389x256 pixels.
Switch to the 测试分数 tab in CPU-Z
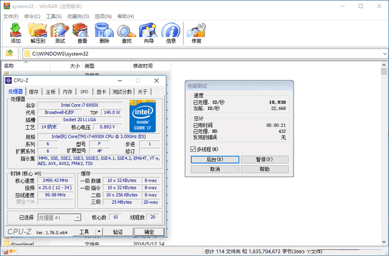(122, 92)
